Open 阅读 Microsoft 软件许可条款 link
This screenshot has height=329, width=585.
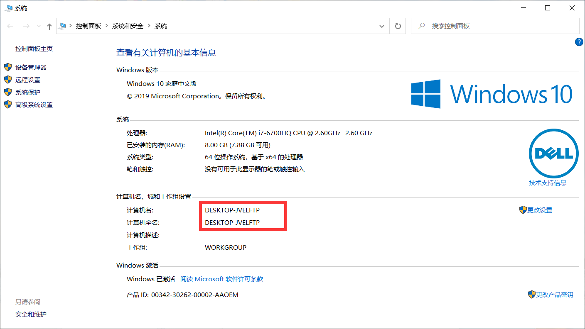coord(222,279)
